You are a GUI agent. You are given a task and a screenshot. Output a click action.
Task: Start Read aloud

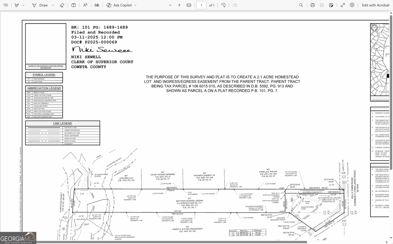click(x=85, y=5)
